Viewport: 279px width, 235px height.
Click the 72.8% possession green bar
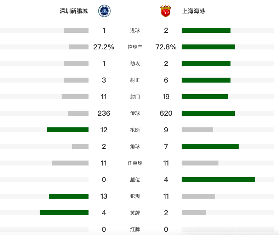(208, 47)
